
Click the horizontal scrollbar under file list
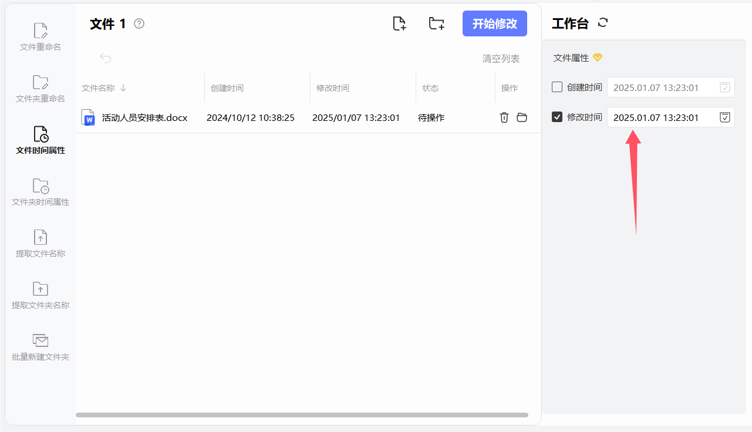pyautogui.click(x=302, y=415)
